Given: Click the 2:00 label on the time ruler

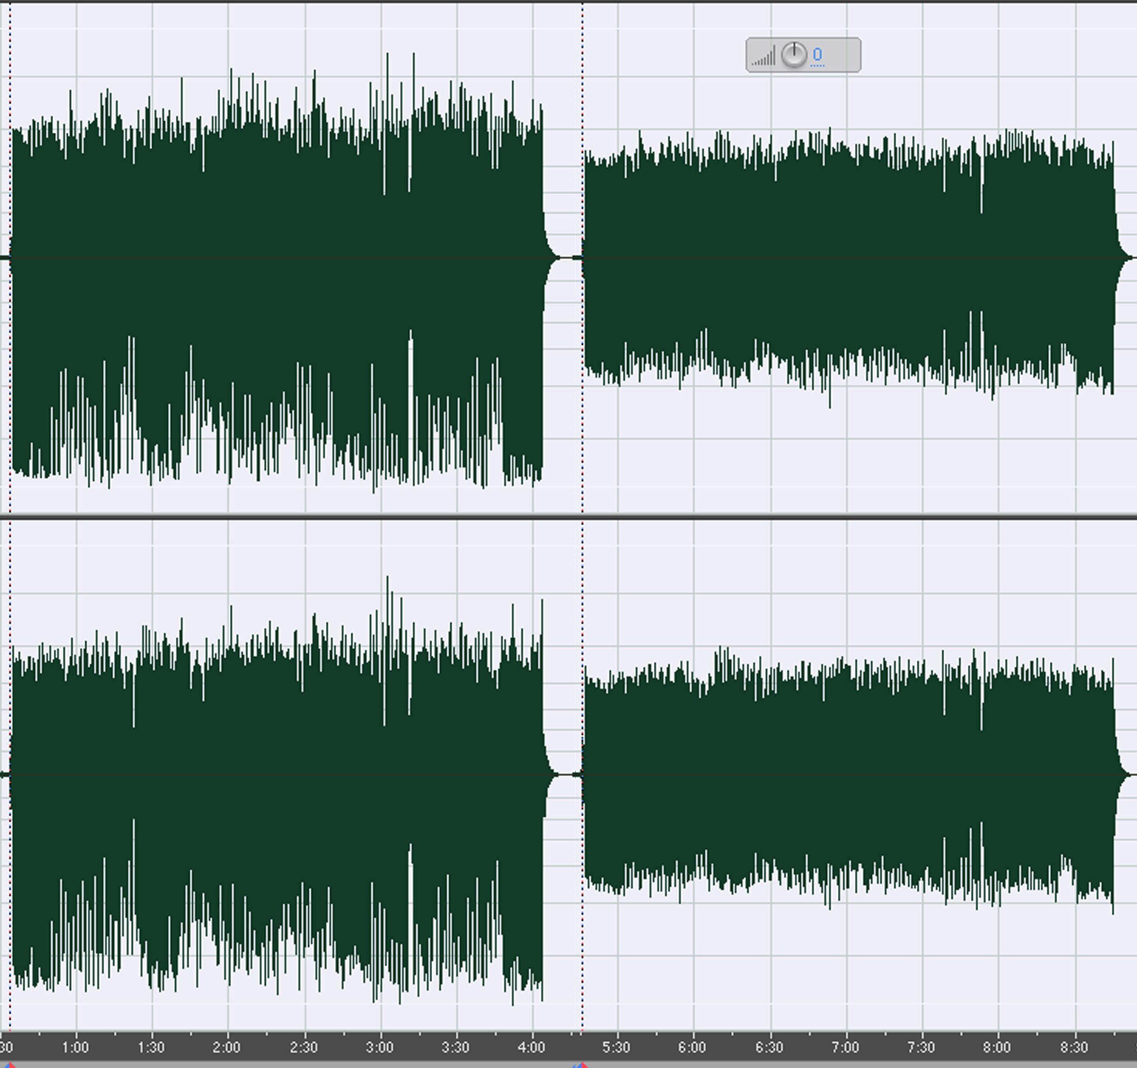Looking at the screenshot, I should pyautogui.click(x=227, y=1047).
